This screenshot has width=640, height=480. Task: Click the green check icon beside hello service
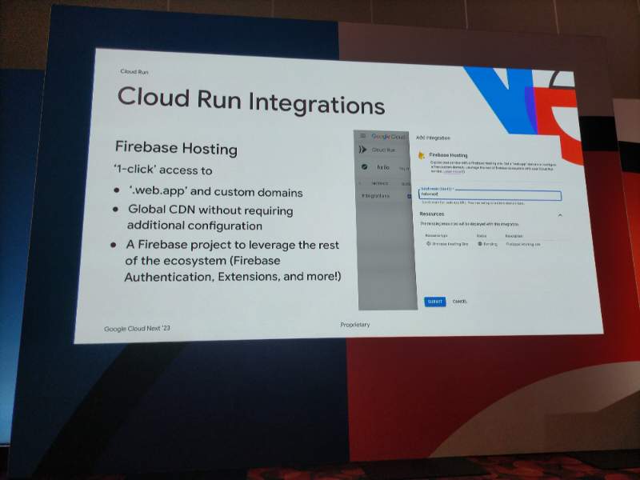364,166
